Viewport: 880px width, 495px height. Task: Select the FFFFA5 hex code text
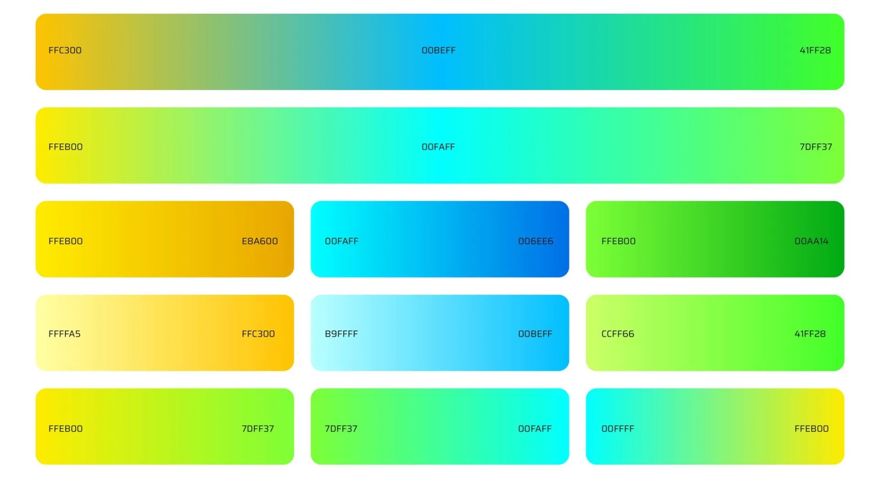[65, 334]
